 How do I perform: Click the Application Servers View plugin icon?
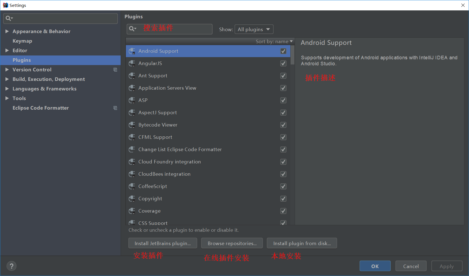(x=132, y=88)
